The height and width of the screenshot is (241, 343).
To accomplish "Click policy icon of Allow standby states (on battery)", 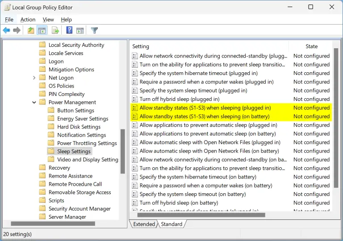I will click(135, 116).
